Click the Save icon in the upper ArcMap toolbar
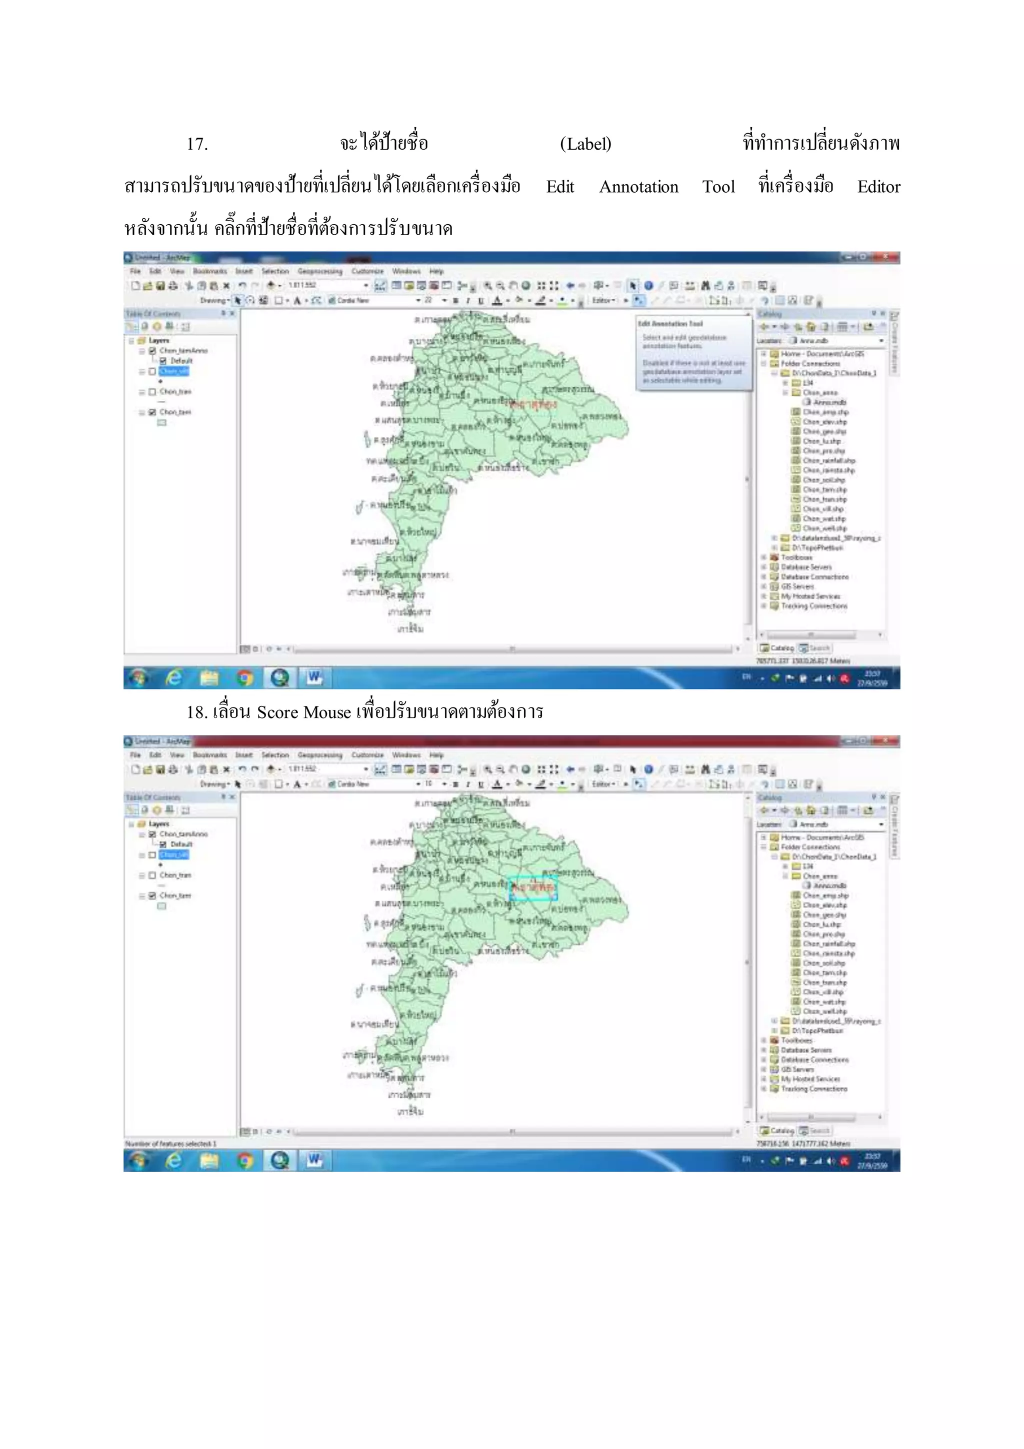 tap(160, 286)
